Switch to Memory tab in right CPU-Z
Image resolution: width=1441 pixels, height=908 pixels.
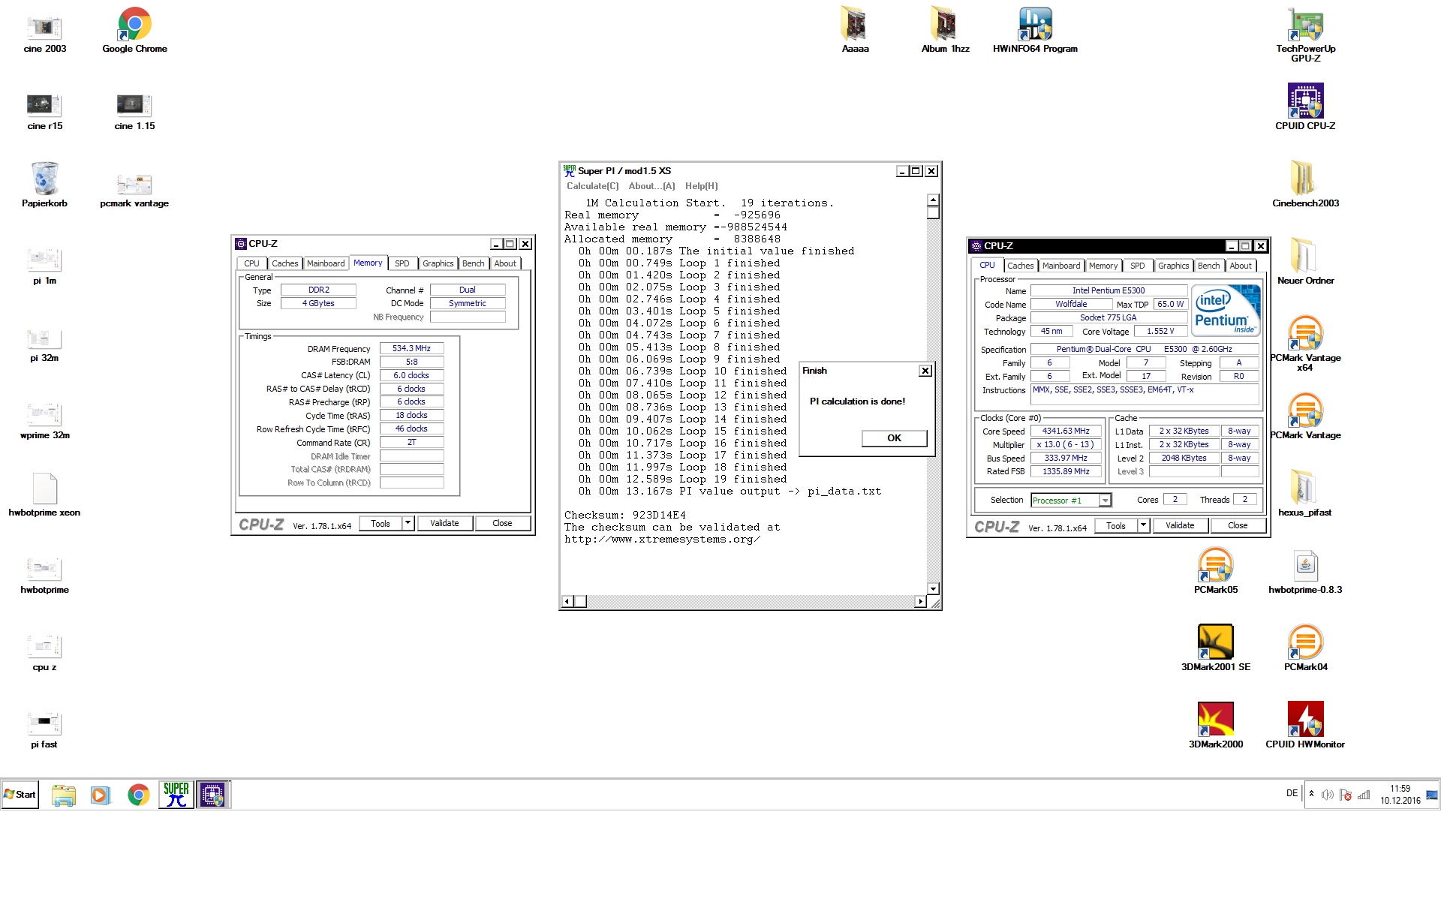(1103, 266)
